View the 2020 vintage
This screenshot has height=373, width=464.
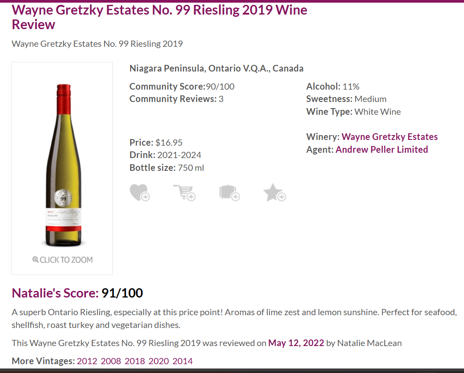pyautogui.click(x=158, y=361)
